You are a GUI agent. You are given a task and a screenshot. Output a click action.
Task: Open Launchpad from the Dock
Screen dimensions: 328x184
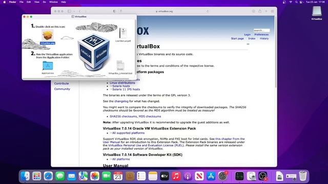tap(37, 176)
